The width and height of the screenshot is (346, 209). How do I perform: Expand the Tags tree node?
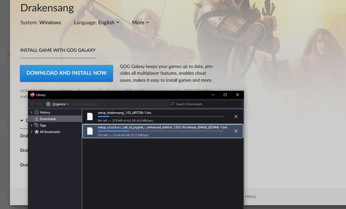pyautogui.click(x=32, y=125)
